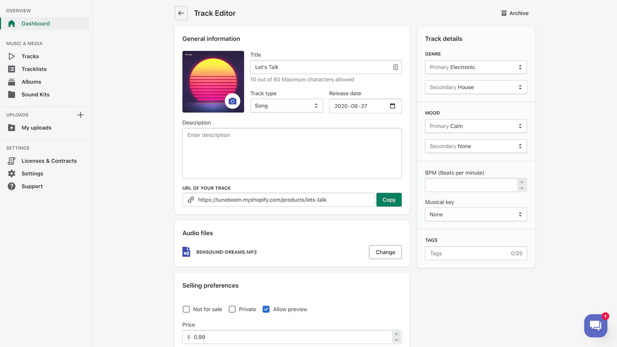This screenshot has height=347, width=617.
Task: Check the Private checkbox
Action: tap(232, 309)
